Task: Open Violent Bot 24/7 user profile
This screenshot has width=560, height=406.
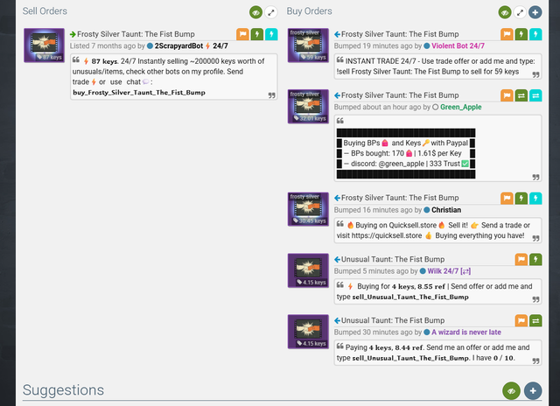Action: click(x=458, y=45)
